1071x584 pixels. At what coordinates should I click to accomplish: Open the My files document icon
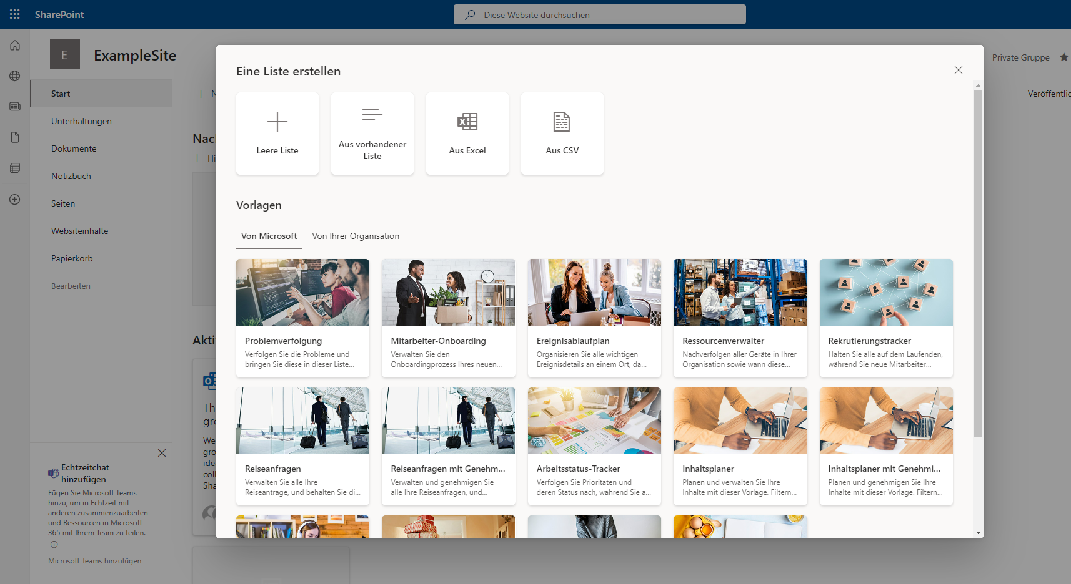pos(15,137)
